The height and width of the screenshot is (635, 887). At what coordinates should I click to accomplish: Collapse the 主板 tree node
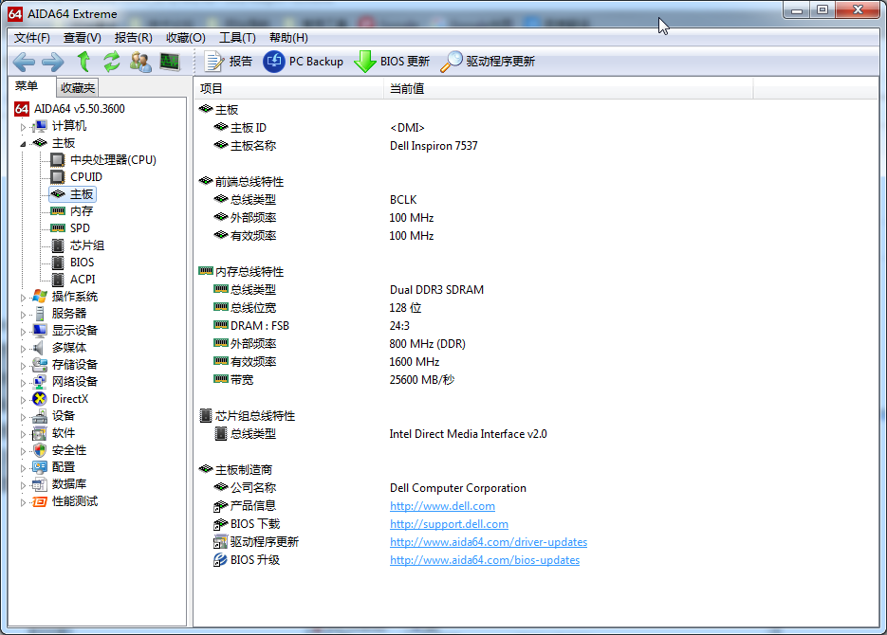(x=23, y=144)
